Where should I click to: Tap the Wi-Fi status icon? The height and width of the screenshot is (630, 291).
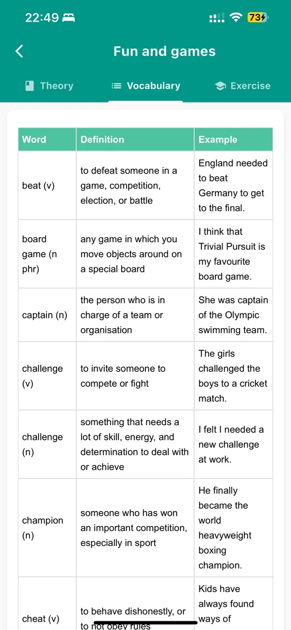pos(236,17)
